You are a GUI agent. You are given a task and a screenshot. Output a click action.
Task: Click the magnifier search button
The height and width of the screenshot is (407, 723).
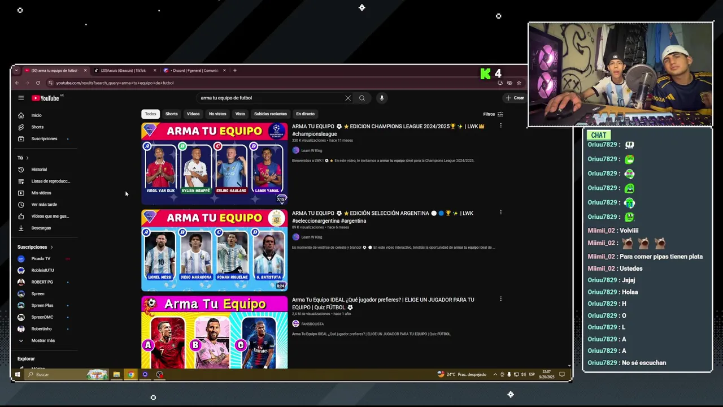coord(362,98)
